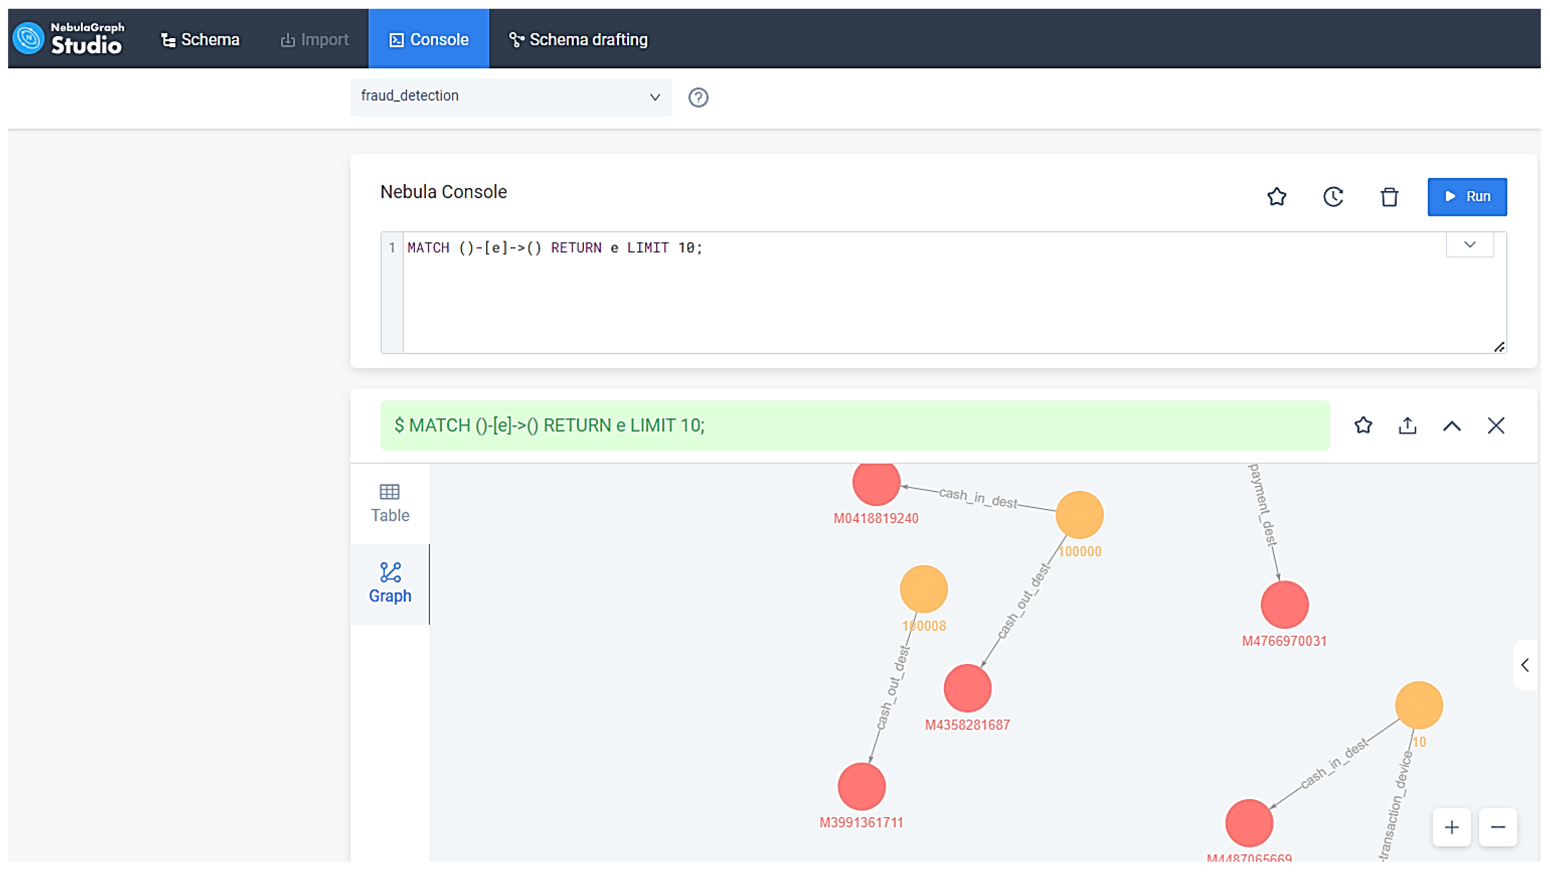The image size is (1550, 872).
Task: Save the result query with the star icon
Action: (x=1363, y=425)
